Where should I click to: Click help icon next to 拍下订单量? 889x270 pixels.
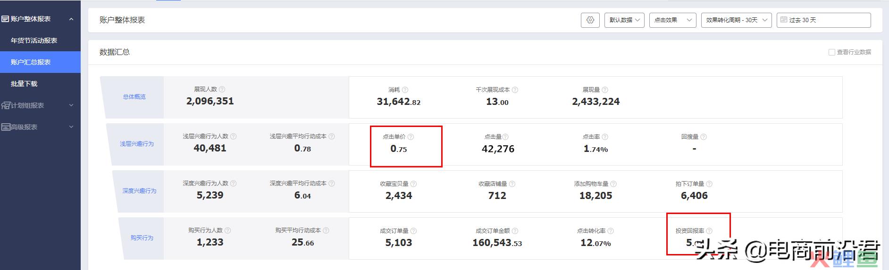click(709, 184)
